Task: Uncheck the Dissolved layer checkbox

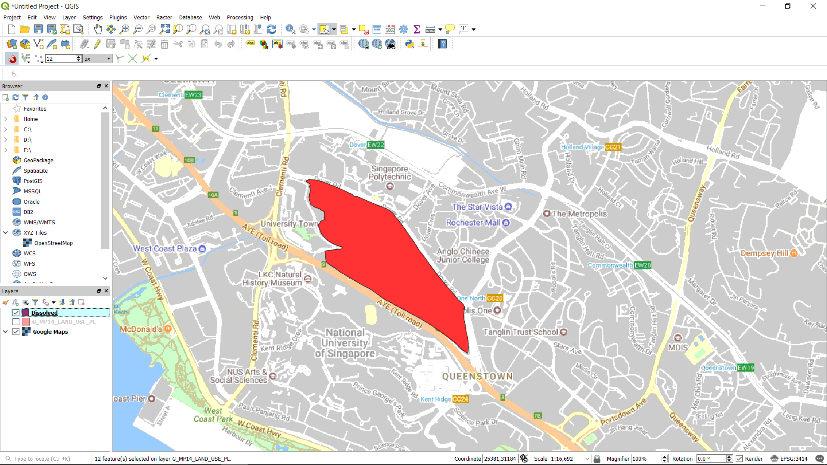Action: (x=16, y=313)
